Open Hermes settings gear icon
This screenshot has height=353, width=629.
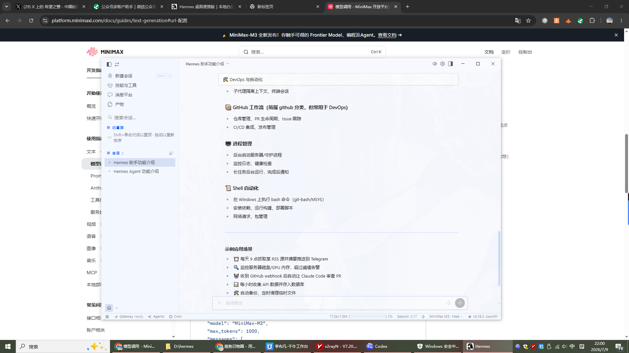point(443,64)
